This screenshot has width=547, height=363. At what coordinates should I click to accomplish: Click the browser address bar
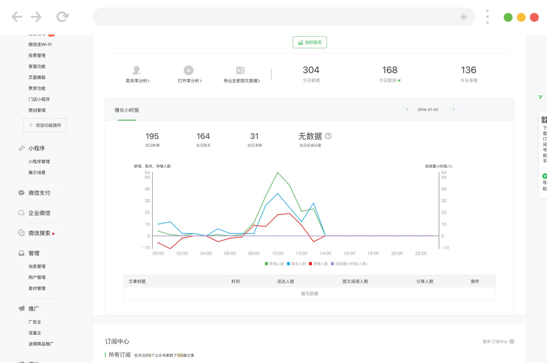point(276,17)
